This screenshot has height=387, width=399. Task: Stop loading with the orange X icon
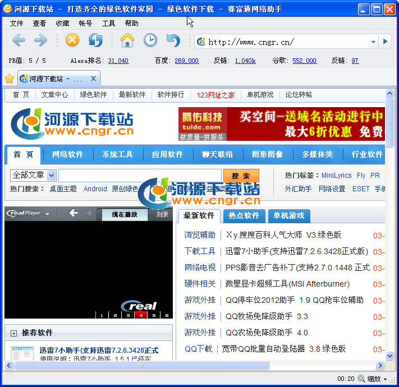pyautogui.click(x=72, y=40)
